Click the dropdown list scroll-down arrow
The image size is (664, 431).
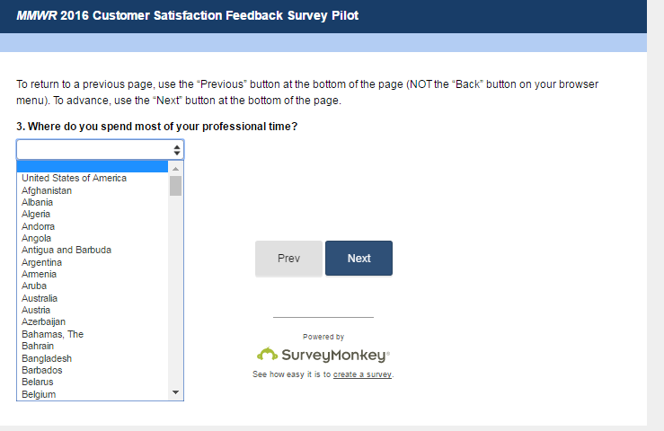pos(175,393)
